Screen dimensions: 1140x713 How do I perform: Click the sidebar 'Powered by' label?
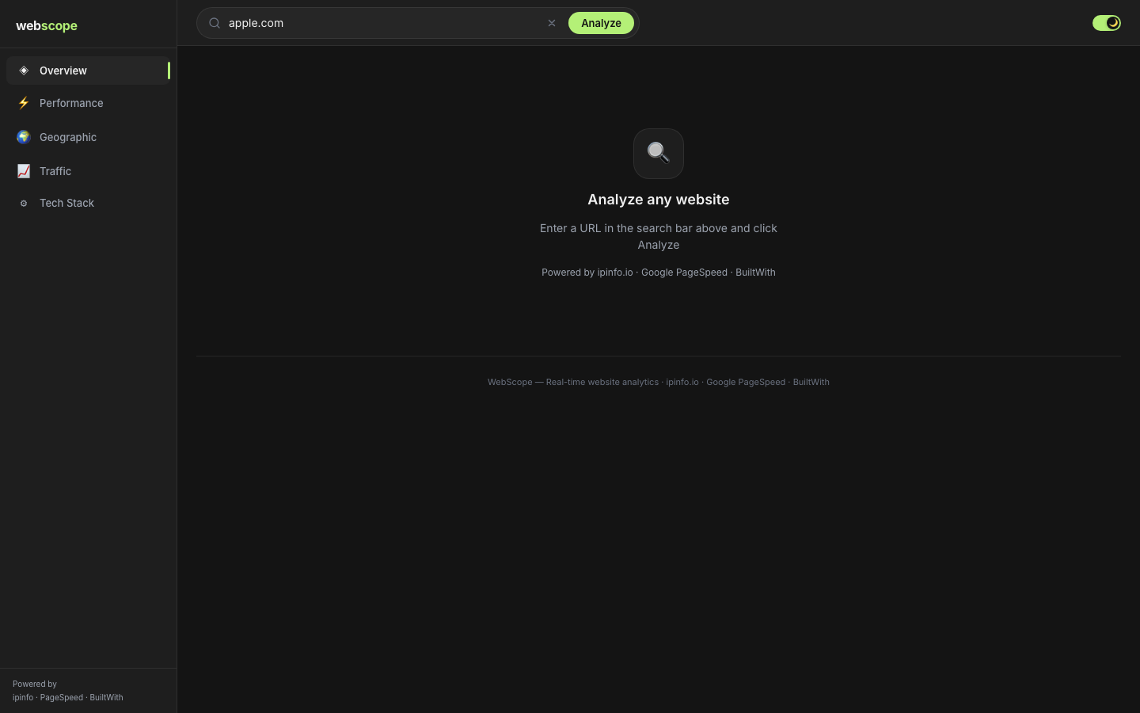(35, 684)
